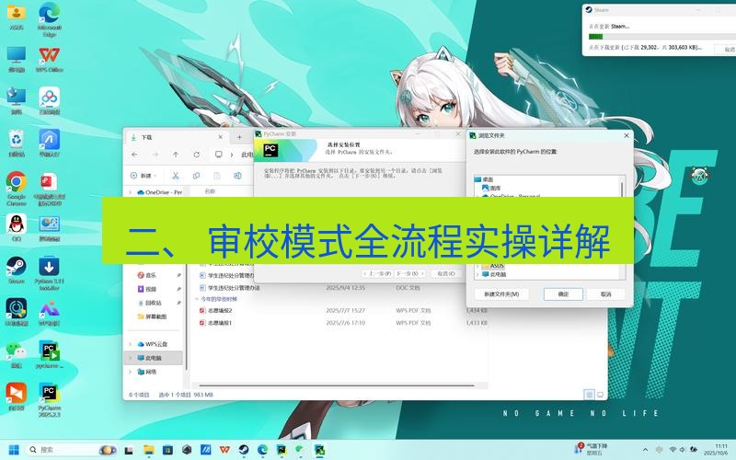The image size is (736, 460).
Task: Expand 此电脑 node in Explorer sidebar
Action: [x=130, y=358]
